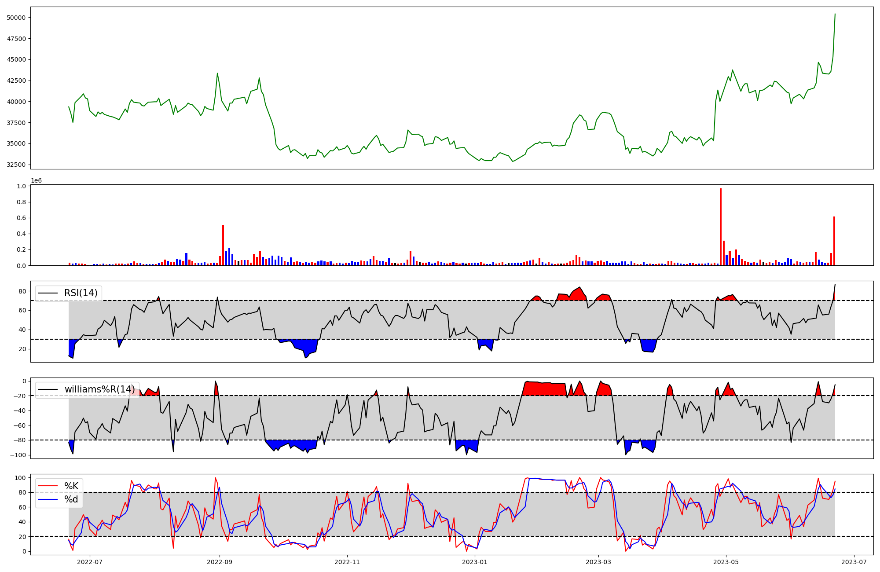The height and width of the screenshot is (572, 880).
Task: Click the blue %d legend line swatch
Action: coord(48,499)
